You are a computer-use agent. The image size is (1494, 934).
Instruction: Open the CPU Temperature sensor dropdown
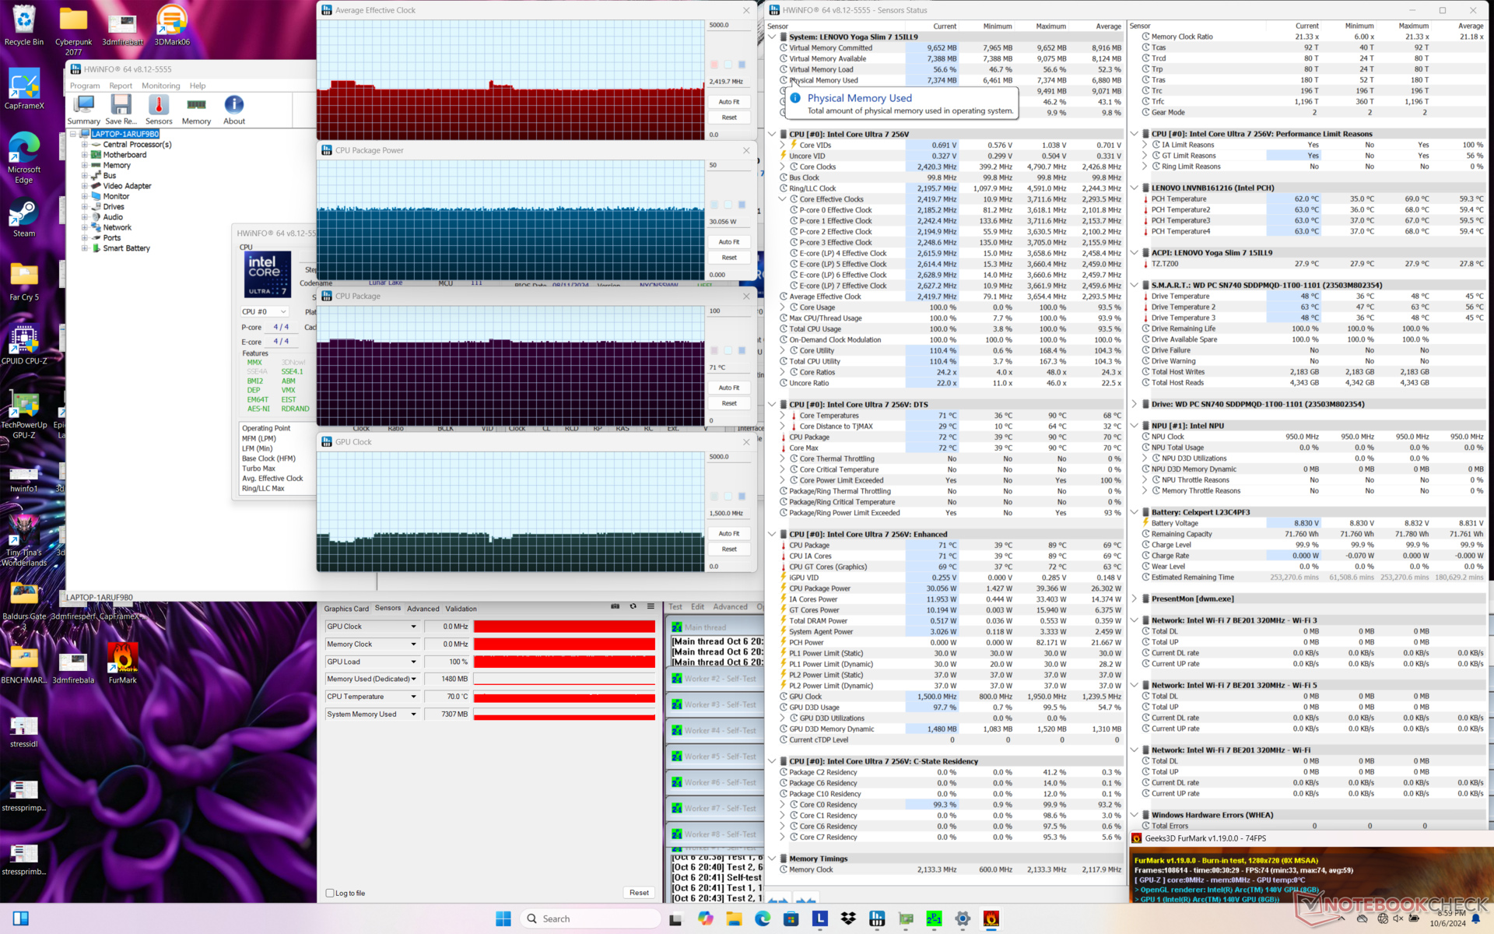(x=413, y=697)
